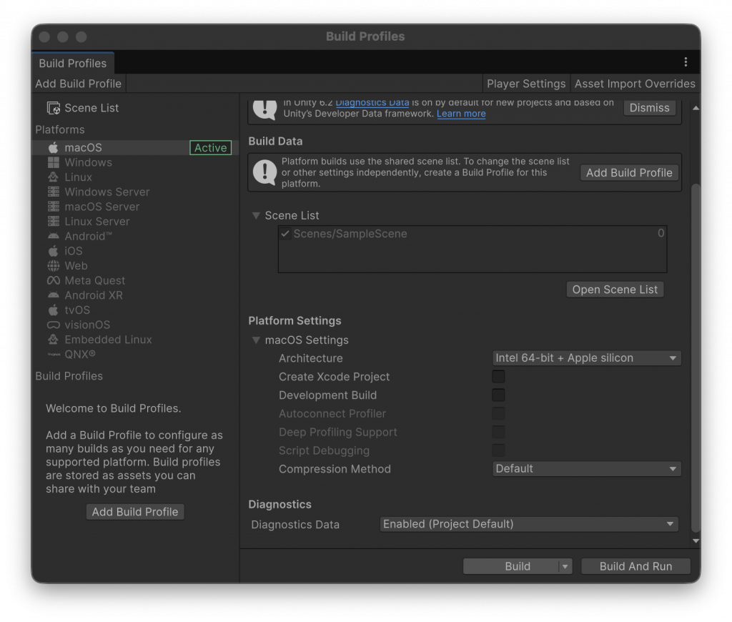Screen dimensions: 732x622
Task: Click the Embedded Linux platform icon
Action: click(x=53, y=340)
